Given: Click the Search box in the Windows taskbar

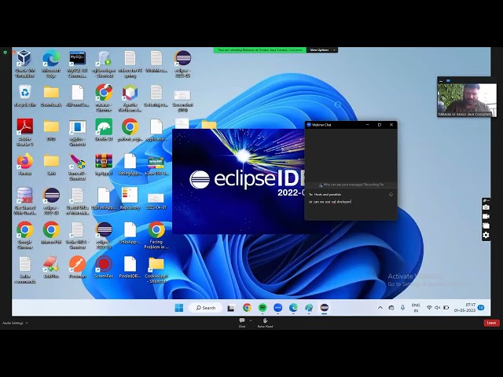Looking at the screenshot, I should pos(205,308).
